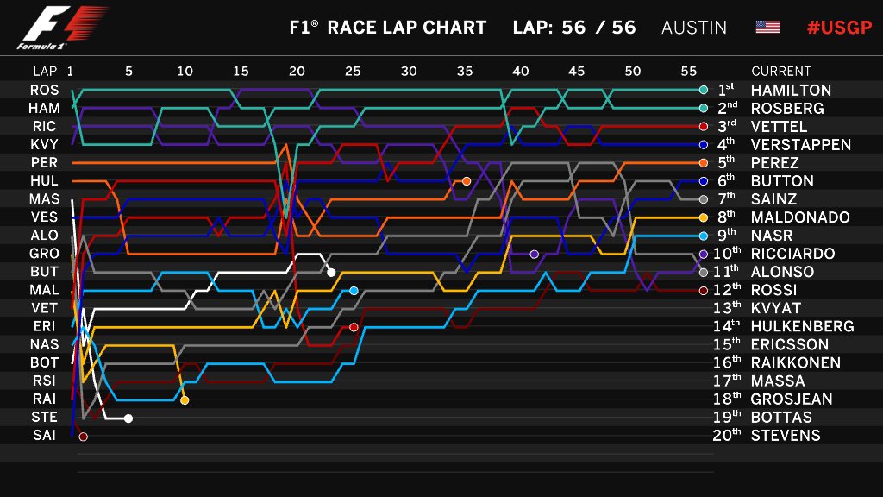Click the Formula 1 logo
The height and width of the screenshot is (497, 883).
(62, 28)
